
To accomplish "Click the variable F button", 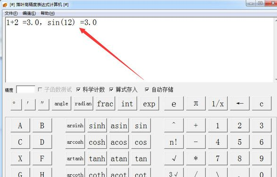I will tap(42, 159).
